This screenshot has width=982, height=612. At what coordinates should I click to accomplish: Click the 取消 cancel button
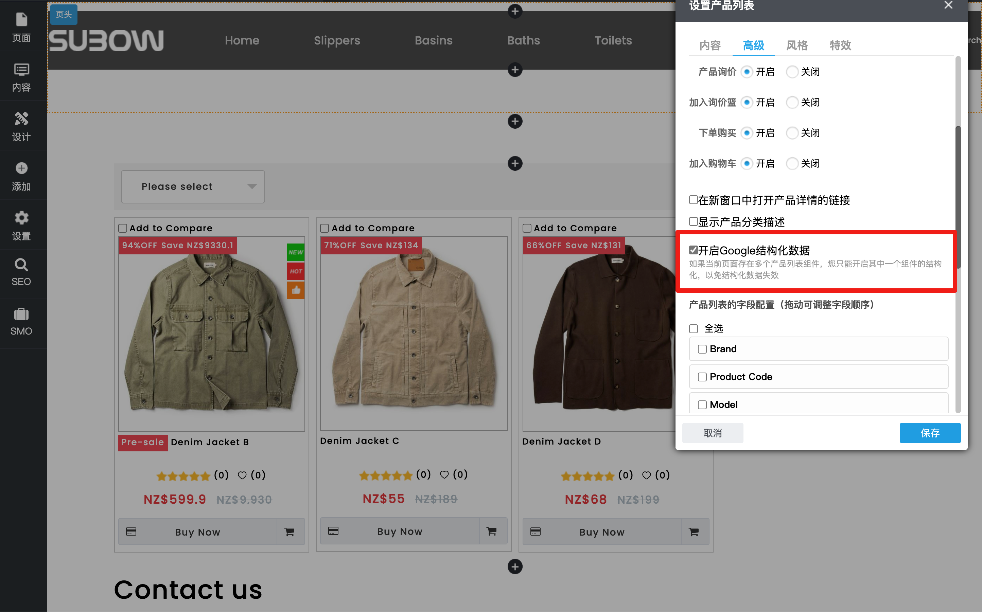click(712, 433)
